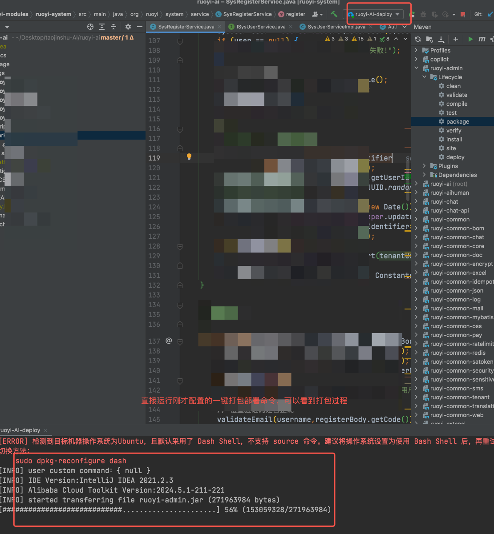Image resolution: width=494 pixels, height=534 pixels.
Task: Switch to SysRegisterService.java editor tab
Action: pos(186,27)
